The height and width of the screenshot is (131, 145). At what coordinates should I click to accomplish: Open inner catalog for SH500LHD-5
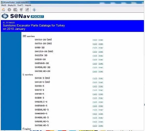click(101, 122)
